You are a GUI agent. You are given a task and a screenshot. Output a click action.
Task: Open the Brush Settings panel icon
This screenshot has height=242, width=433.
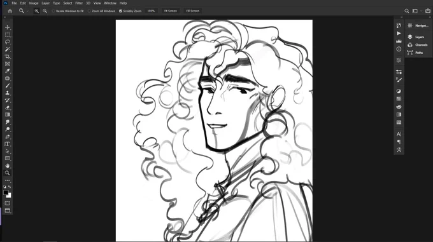[399, 80]
